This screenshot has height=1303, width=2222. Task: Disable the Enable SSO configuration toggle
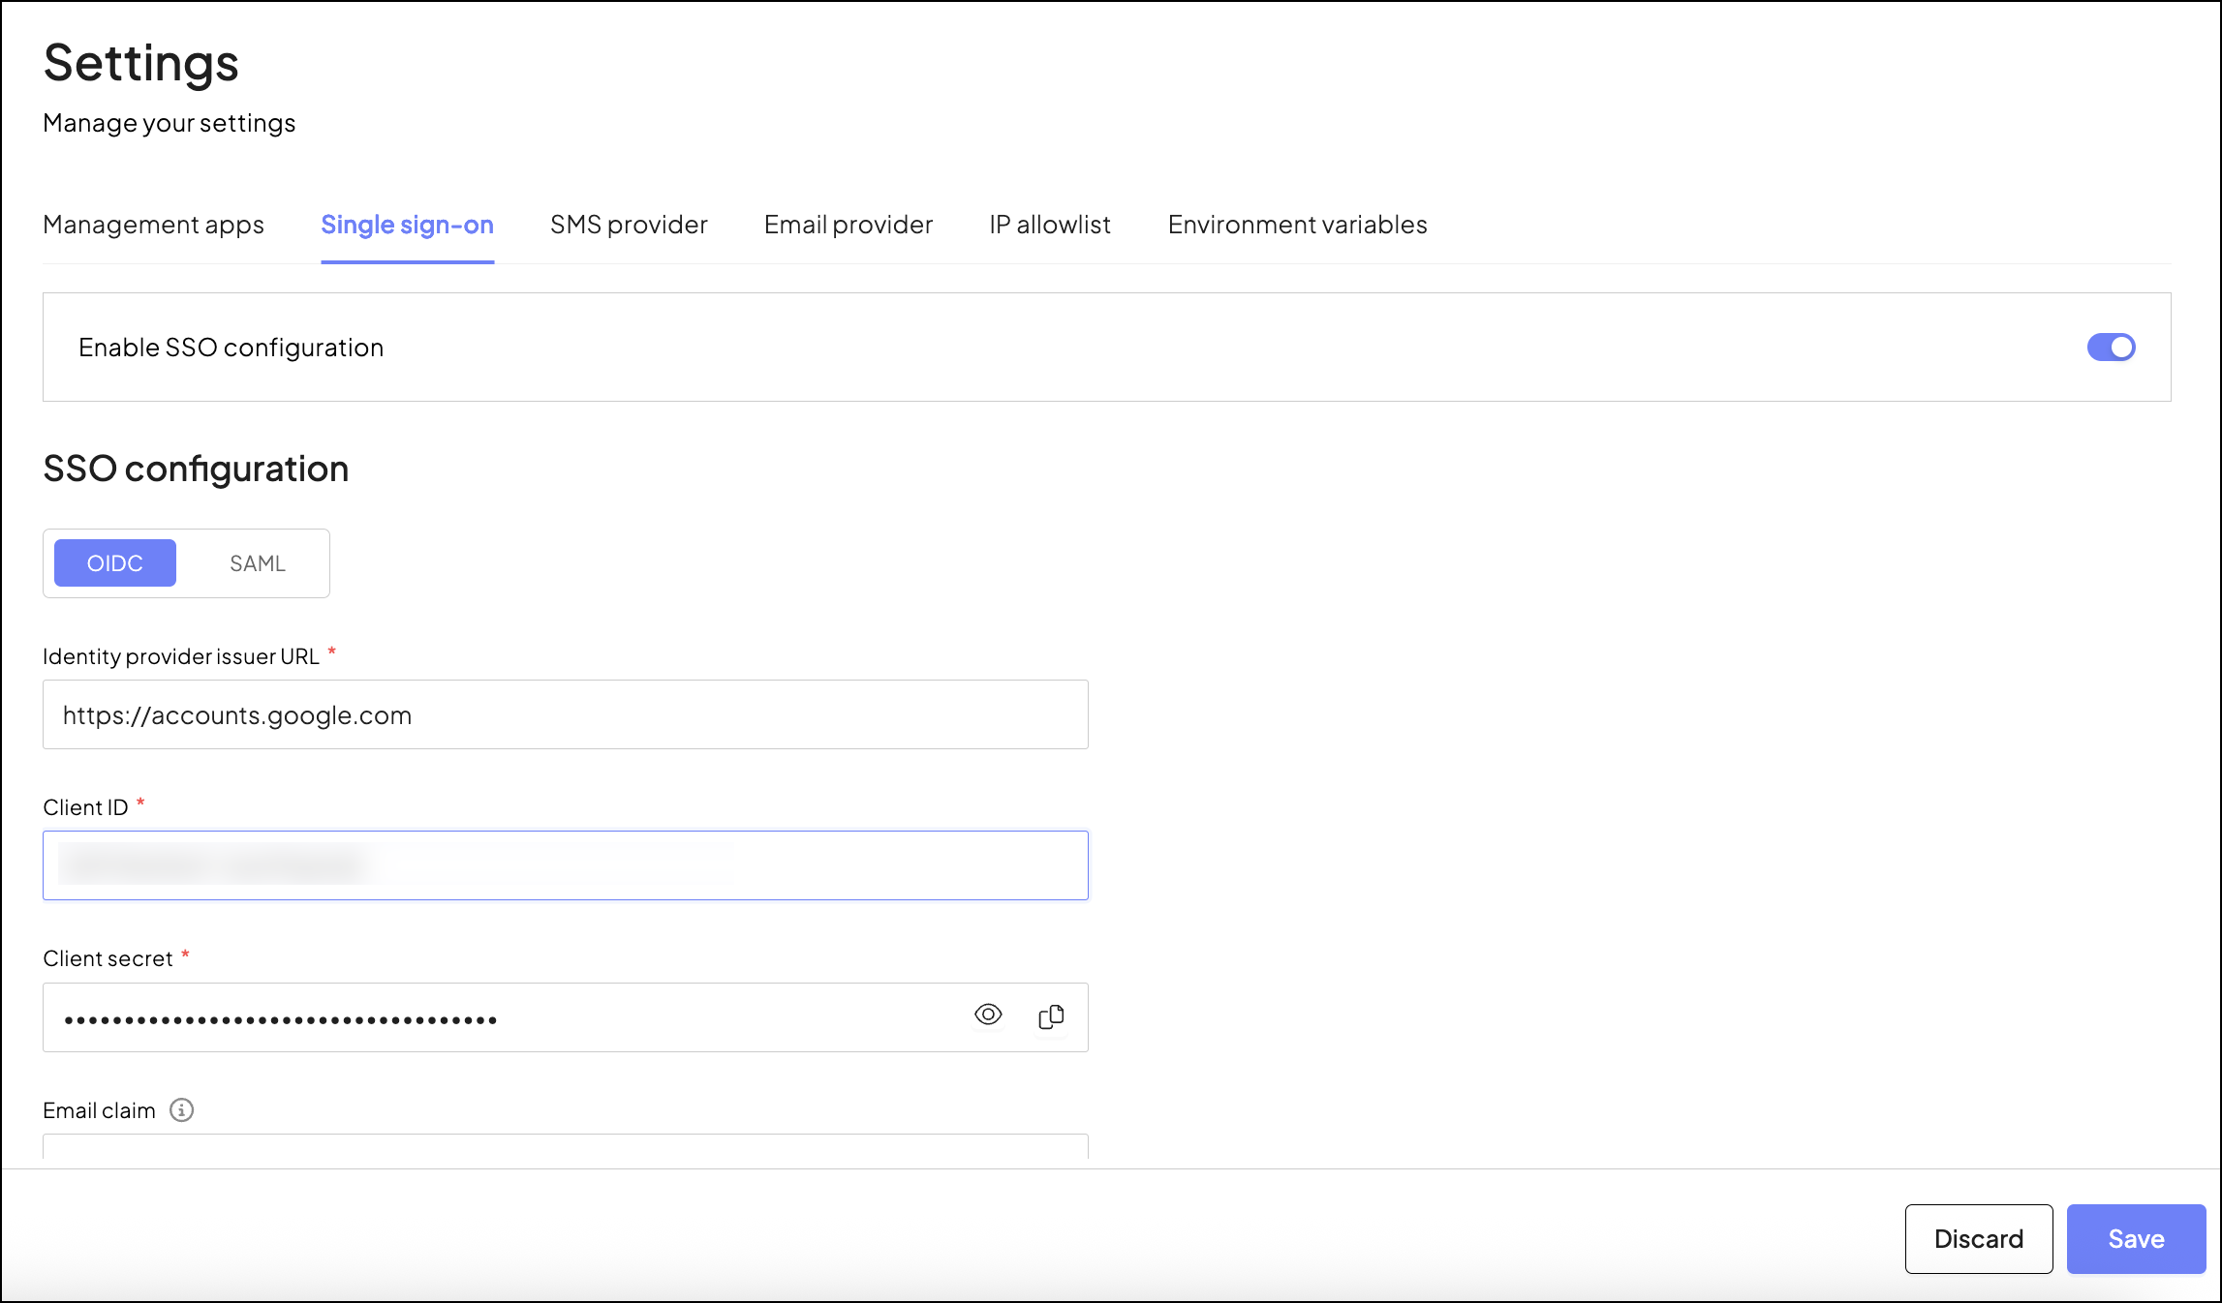2111,348
